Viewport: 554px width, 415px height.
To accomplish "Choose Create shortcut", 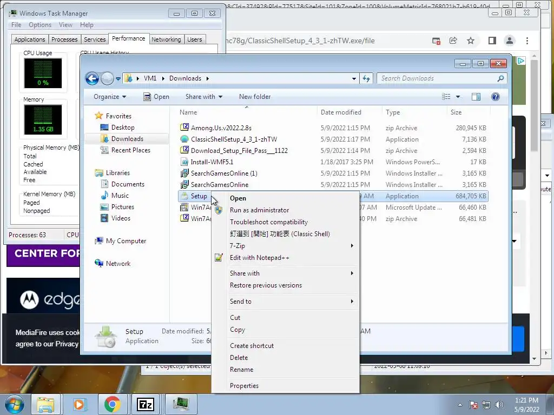I will (252, 346).
